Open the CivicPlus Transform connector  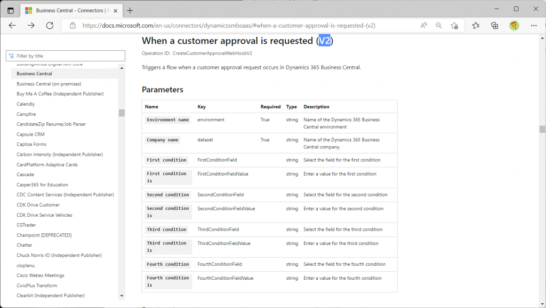[37, 286]
